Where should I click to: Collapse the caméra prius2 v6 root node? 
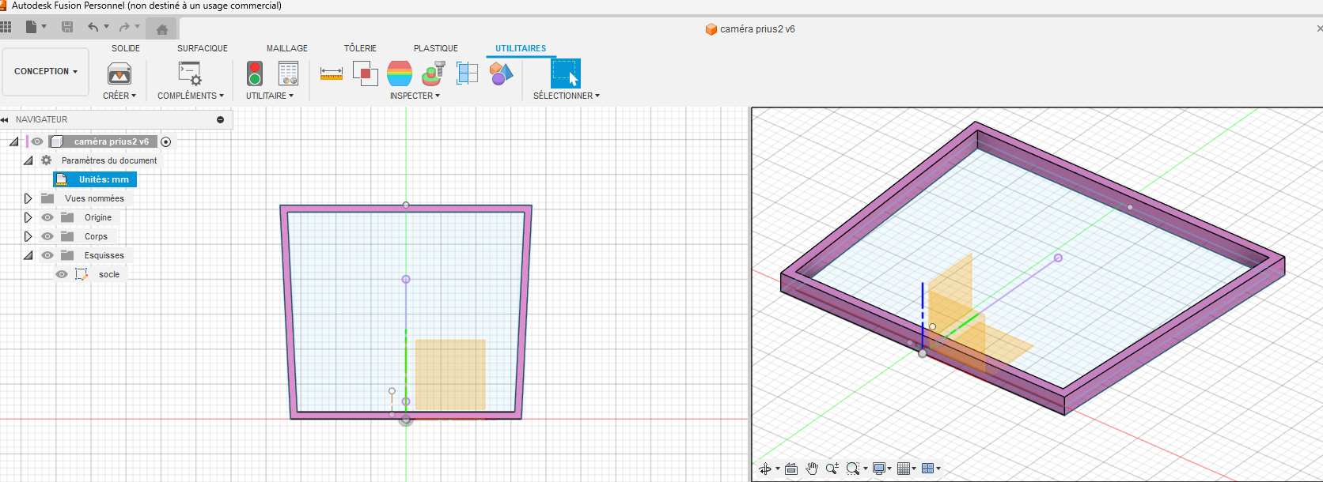coord(13,141)
